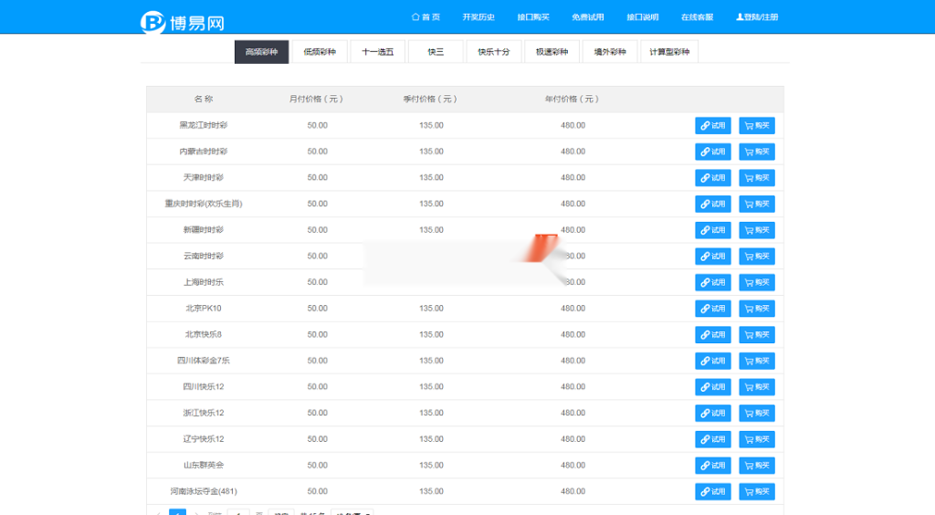Switch to the 十一选五 tab
The image size is (935, 515).
coord(377,52)
